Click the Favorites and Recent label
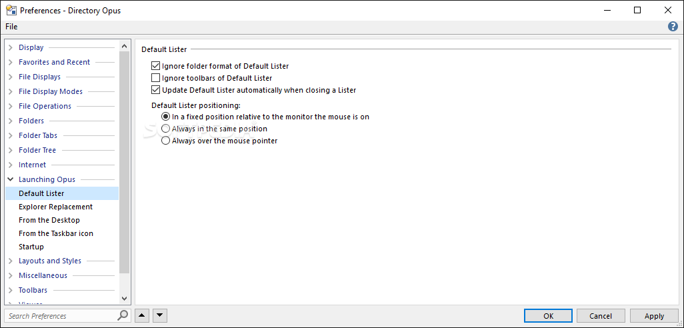Image resolution: width=684 pixels, height=328 pixels. pyautogui.click(x=54, y=62)
